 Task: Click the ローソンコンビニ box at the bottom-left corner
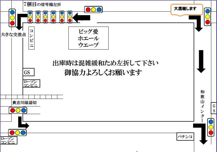click(9, 140)
